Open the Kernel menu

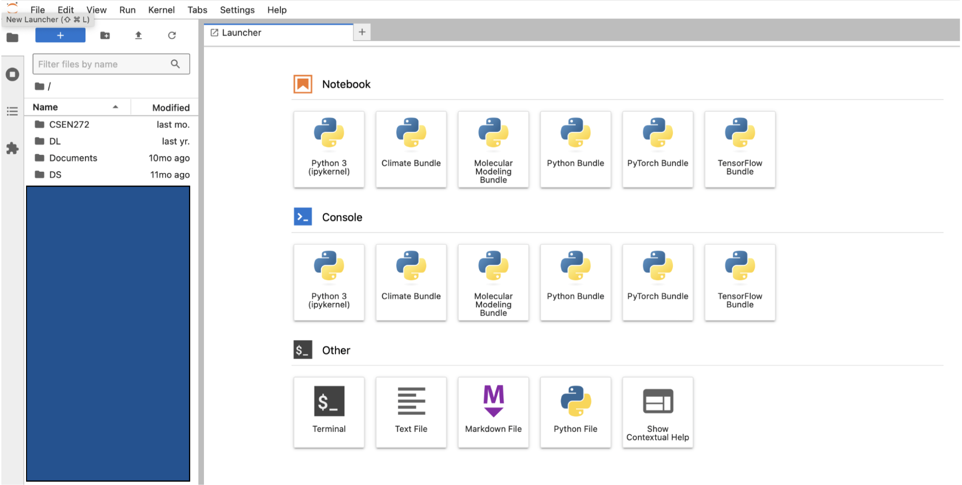coord(161,10)
